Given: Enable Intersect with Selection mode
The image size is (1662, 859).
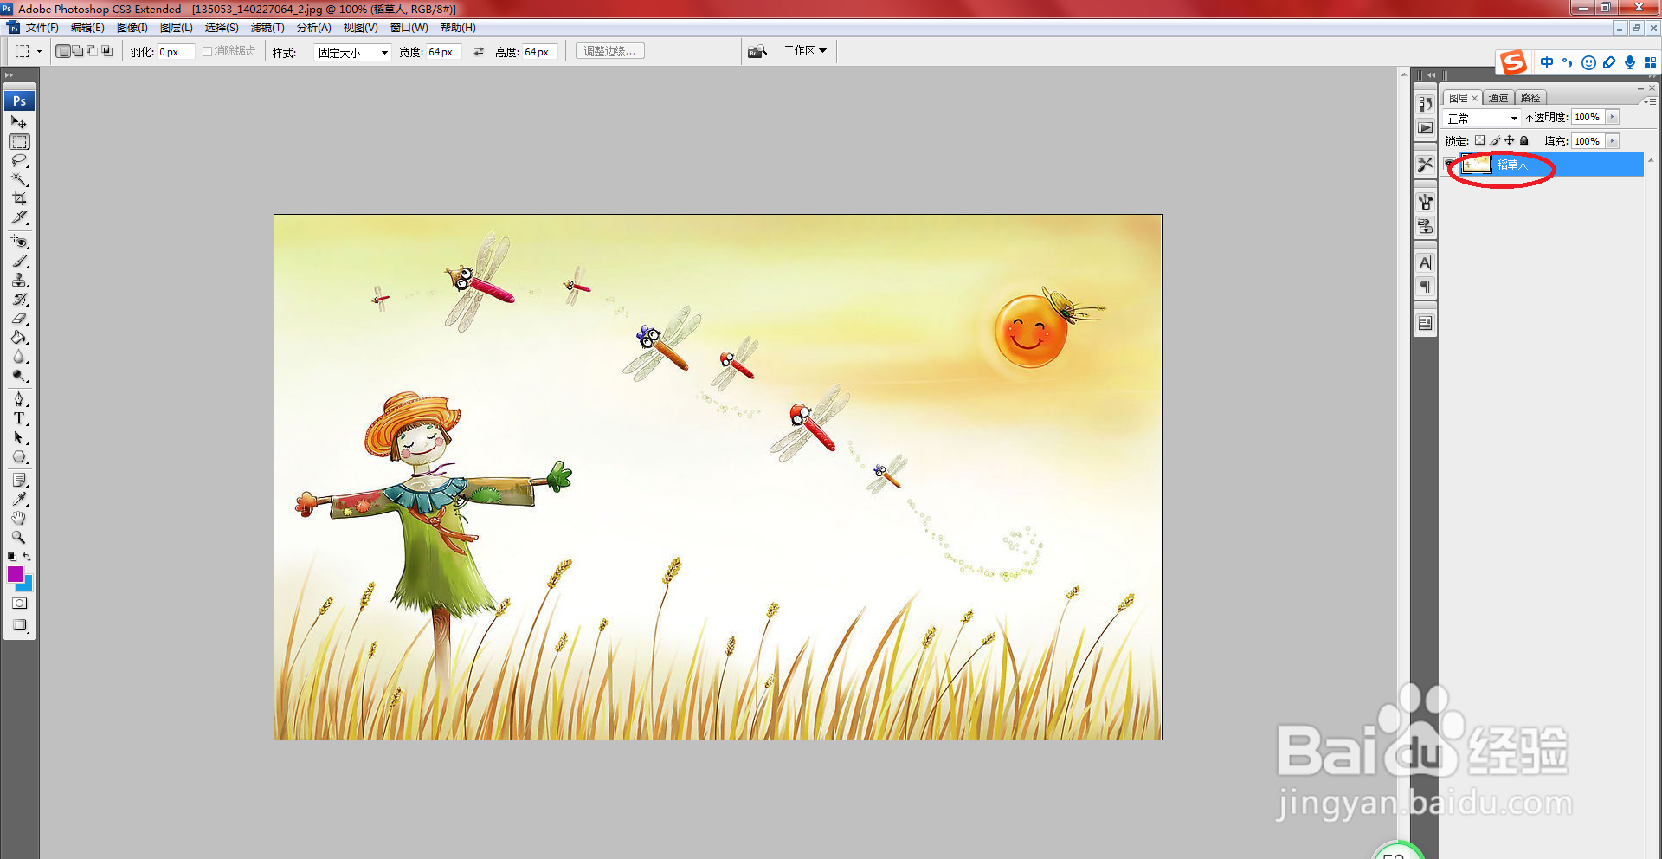Looking at the screenshot, I should tap(107, 51).
